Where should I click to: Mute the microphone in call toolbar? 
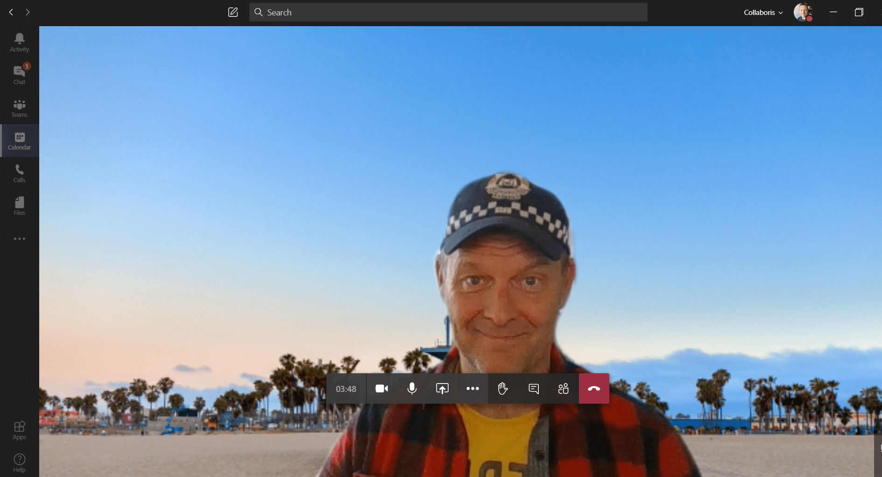coord(412,389)
